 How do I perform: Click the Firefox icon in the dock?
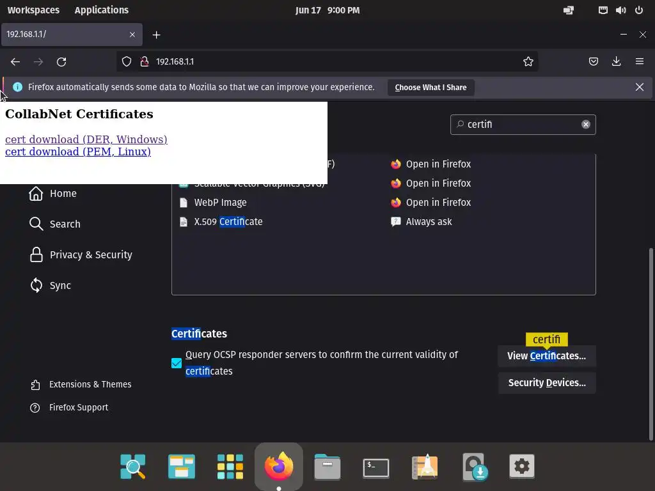click(279, 466)
